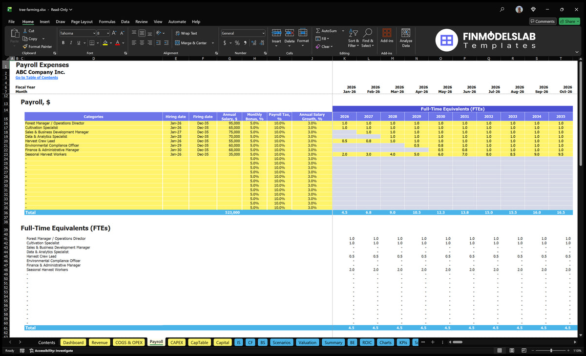Click the red font color swatch
586x356 pixels.
(117, 43)
